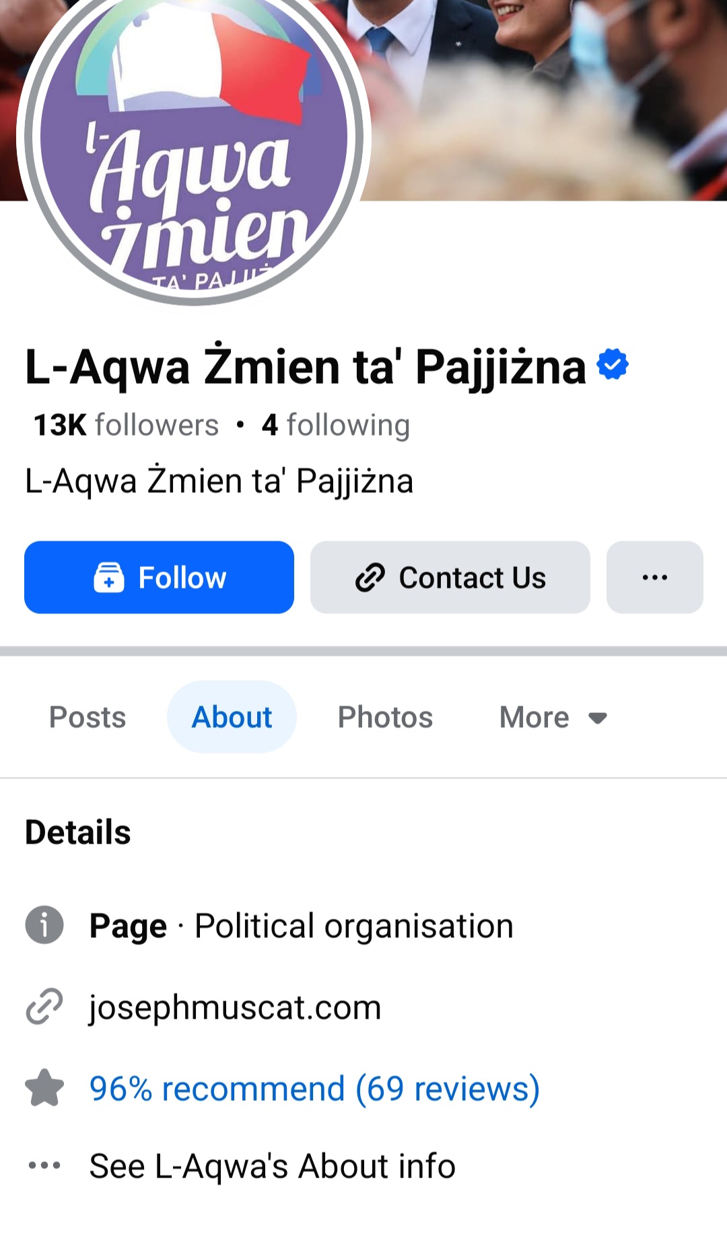Tap the Follow button

(159, 578)
